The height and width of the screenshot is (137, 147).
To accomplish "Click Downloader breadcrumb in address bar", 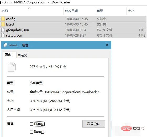I will [61, 2].
